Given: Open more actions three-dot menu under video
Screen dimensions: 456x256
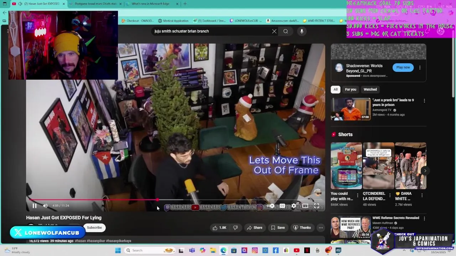Looking at the screenshot, I should click(321, 228).
